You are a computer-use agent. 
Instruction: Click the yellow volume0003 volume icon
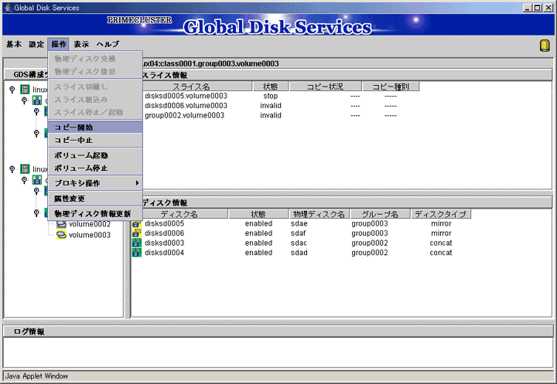pos(61,235)
